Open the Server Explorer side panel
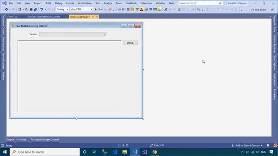Screen dimensions: 278x156 click(3, 61)
